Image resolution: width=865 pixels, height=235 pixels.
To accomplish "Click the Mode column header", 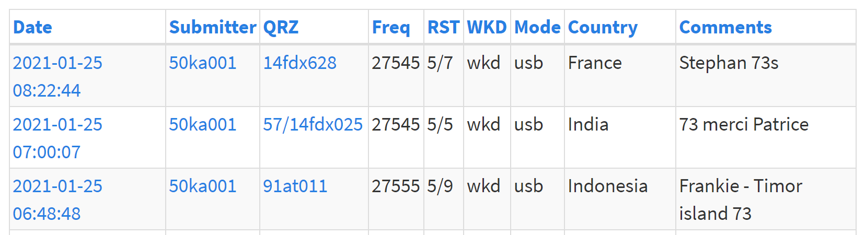I will pyautogui.click(x=537, y=27).
